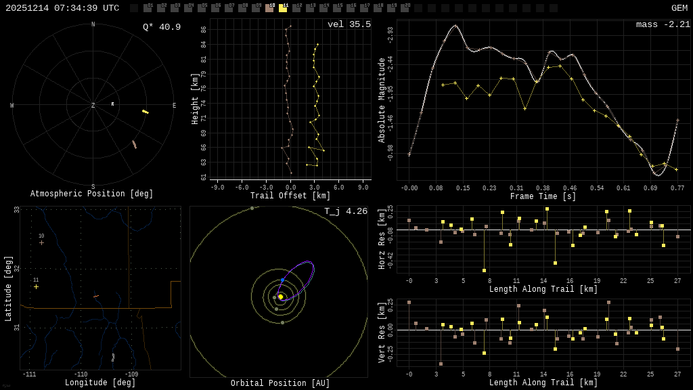The image size is (693, 390).
Task: Click the T_j 4.26 readout
Action: [345, 212]
